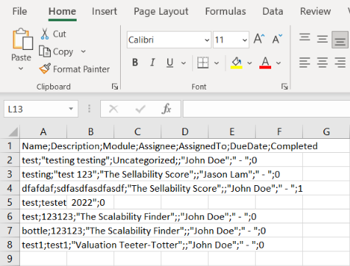Toggle Italic formatting
Viewport: 350px width, 266px height.
click(153, 62)
